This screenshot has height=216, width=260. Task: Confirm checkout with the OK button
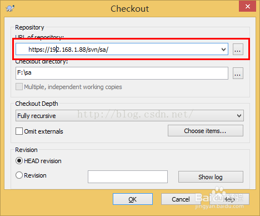tap(133, 199)
